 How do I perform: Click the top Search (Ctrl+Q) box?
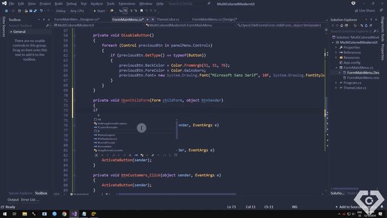[x=189, y=4]
